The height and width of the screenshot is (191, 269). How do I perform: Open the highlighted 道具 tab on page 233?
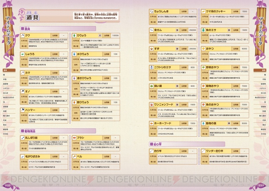coord(260,70)
